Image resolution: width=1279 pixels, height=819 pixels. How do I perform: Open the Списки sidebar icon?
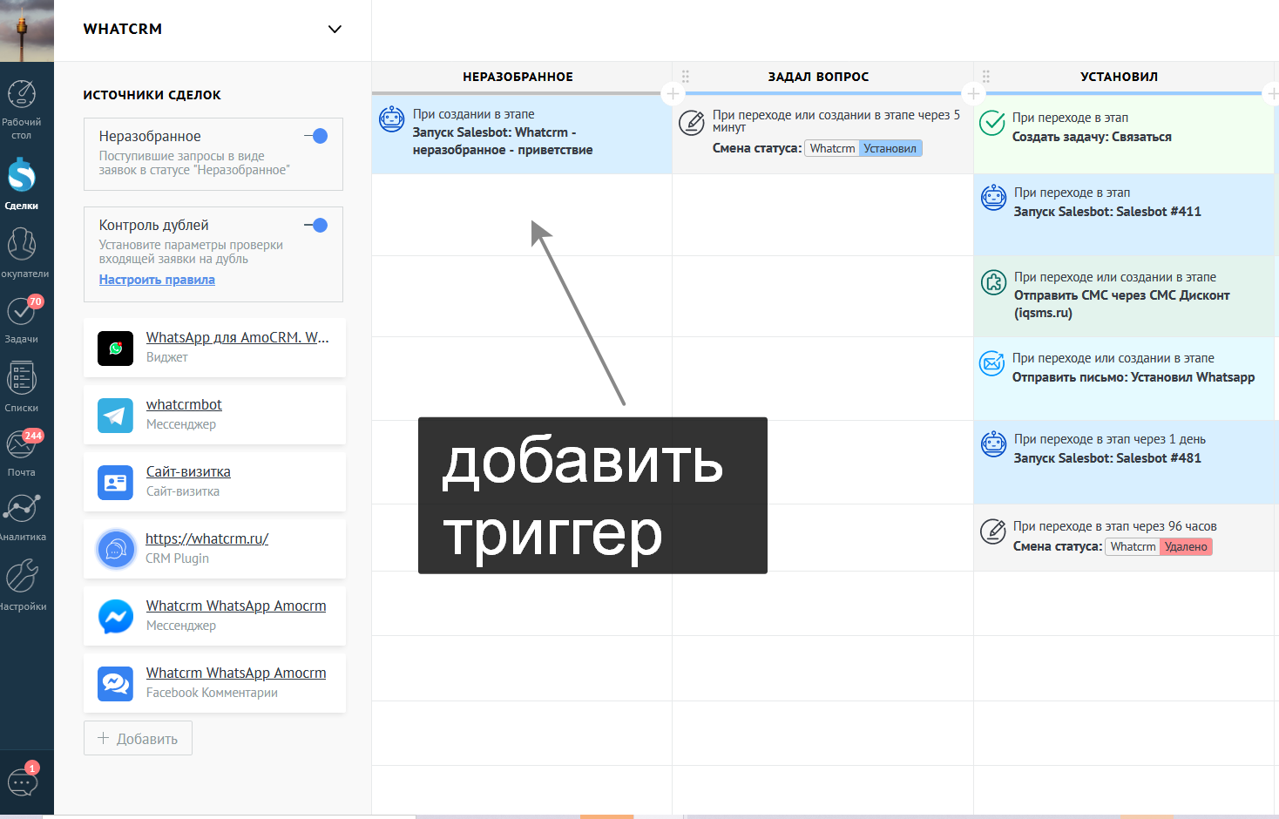22,379
